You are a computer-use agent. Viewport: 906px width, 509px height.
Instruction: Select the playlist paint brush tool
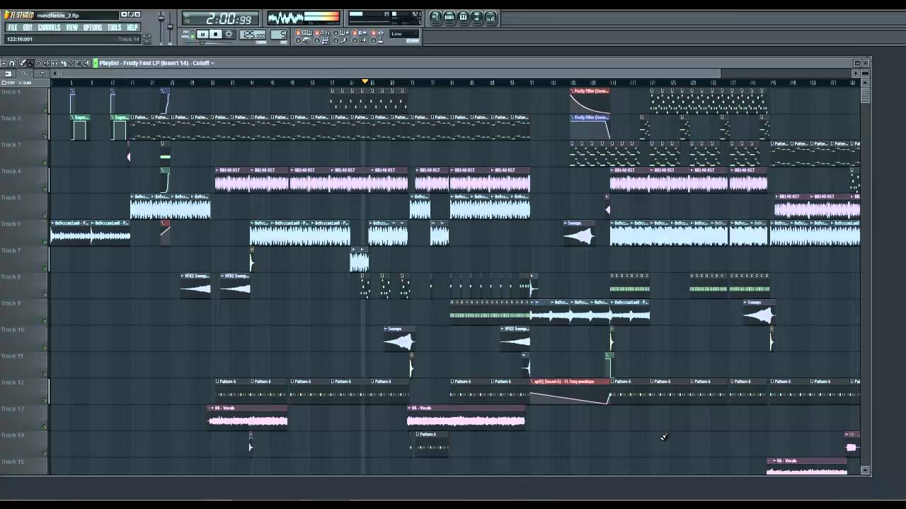point(29,63)
